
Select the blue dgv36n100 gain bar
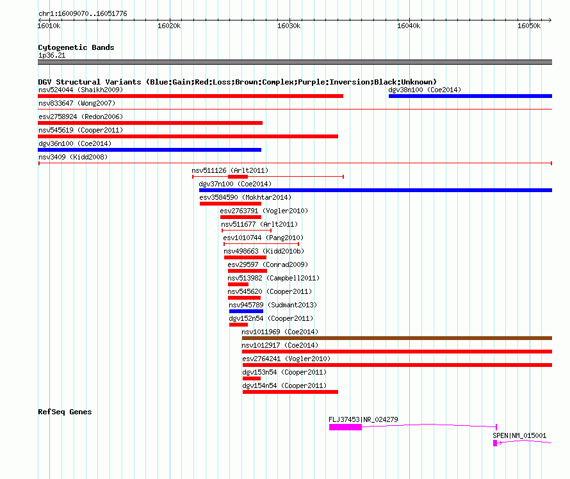point(149,150)
